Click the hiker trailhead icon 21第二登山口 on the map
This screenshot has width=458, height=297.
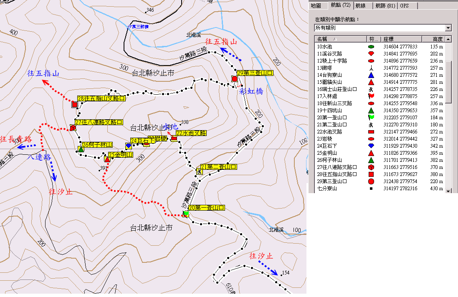200,171
